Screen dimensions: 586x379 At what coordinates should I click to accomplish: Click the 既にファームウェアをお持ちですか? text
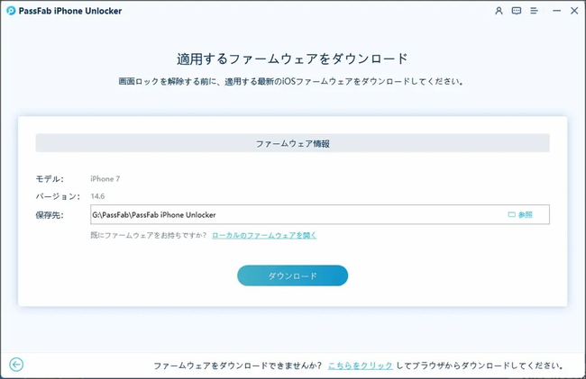click(149, 235)
